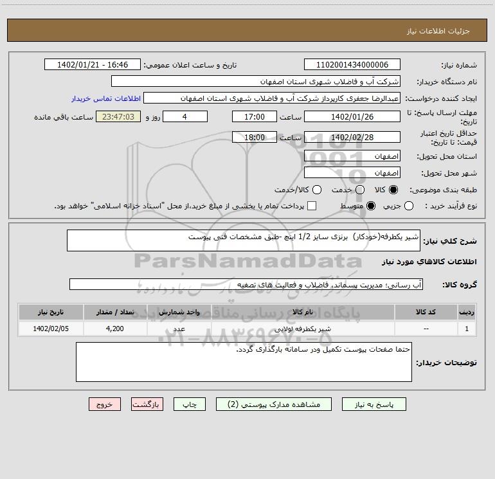Click the buyer name field شرکت آب و فاضلاب
The height and width of the screenshot is (479, 495).
tap(256, 82)
